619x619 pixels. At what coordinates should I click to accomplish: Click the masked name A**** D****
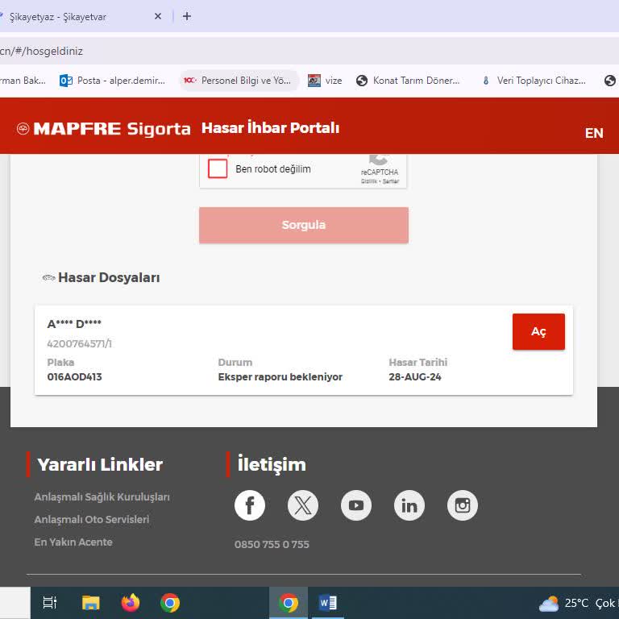[74, 324]
